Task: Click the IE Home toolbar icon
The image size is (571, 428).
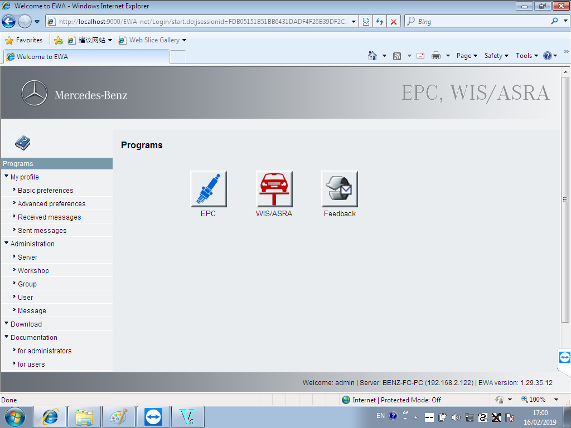Action: point(372,56)
